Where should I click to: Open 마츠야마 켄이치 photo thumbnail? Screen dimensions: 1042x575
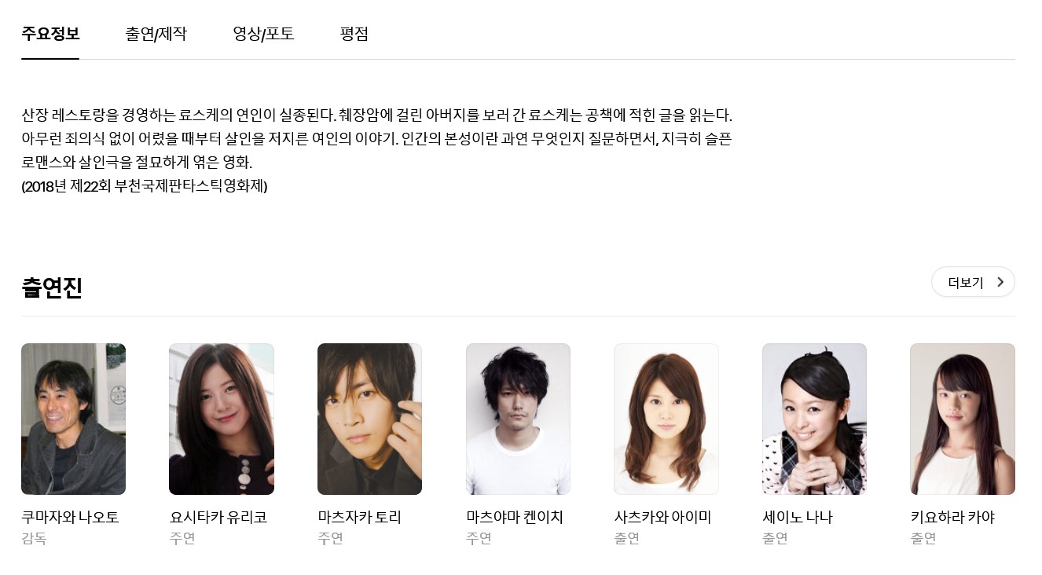click(x=518, y=419)
